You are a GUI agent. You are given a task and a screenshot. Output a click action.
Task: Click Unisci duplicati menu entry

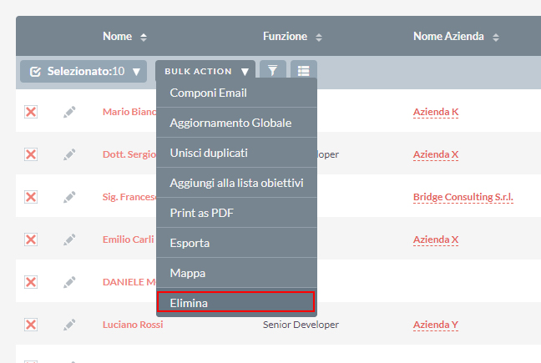[235, 153]
